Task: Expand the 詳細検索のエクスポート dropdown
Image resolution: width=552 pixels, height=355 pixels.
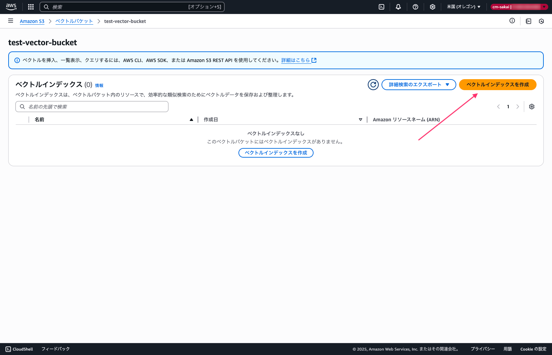Action: pos(419,85)
